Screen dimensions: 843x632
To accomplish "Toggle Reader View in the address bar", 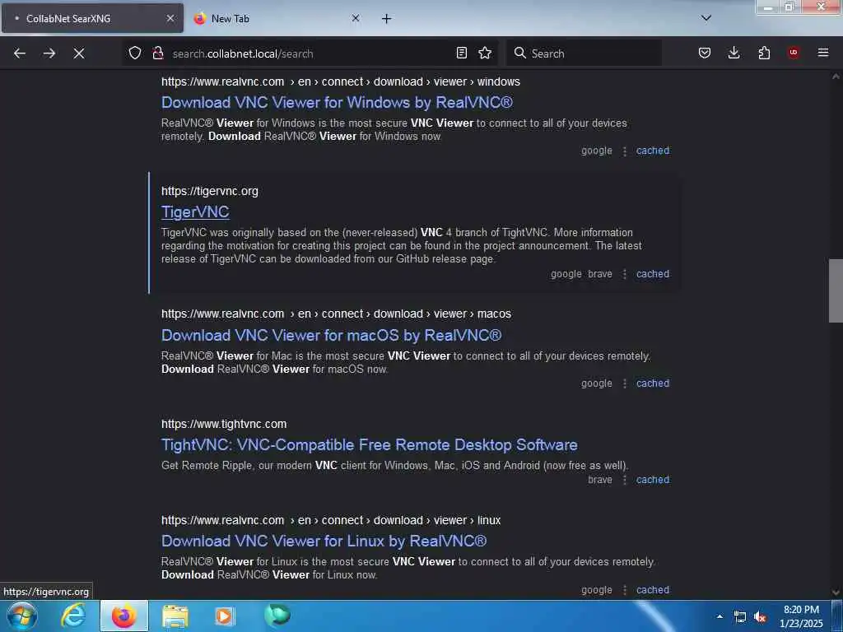I will click(461, 53).
